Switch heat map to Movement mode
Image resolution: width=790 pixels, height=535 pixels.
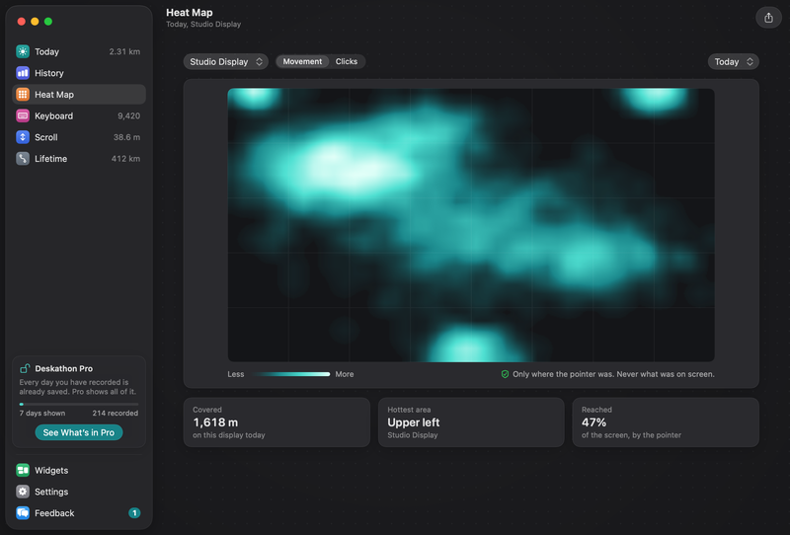point(302,61)
